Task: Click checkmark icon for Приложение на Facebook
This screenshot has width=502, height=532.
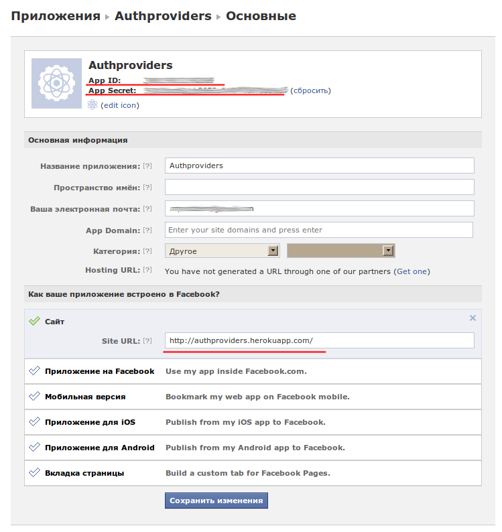Action: coord(35,371)
